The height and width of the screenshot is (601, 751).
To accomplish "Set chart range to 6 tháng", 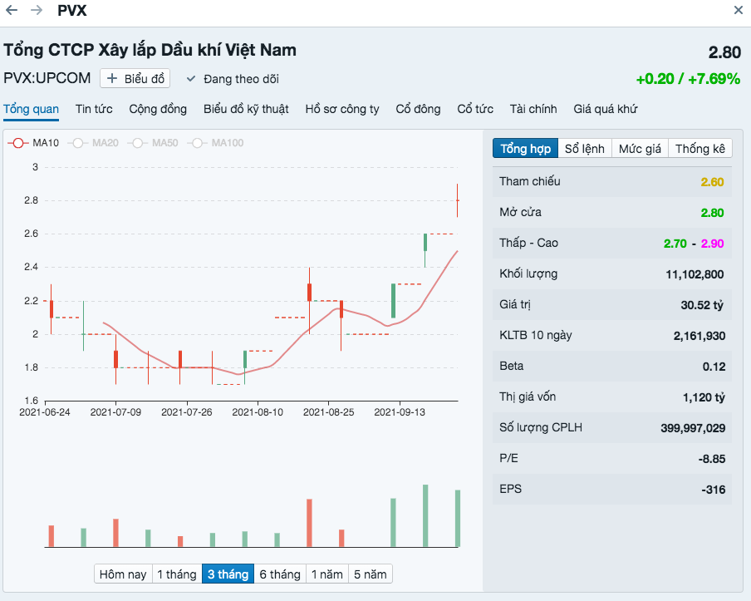I will 280,574.
